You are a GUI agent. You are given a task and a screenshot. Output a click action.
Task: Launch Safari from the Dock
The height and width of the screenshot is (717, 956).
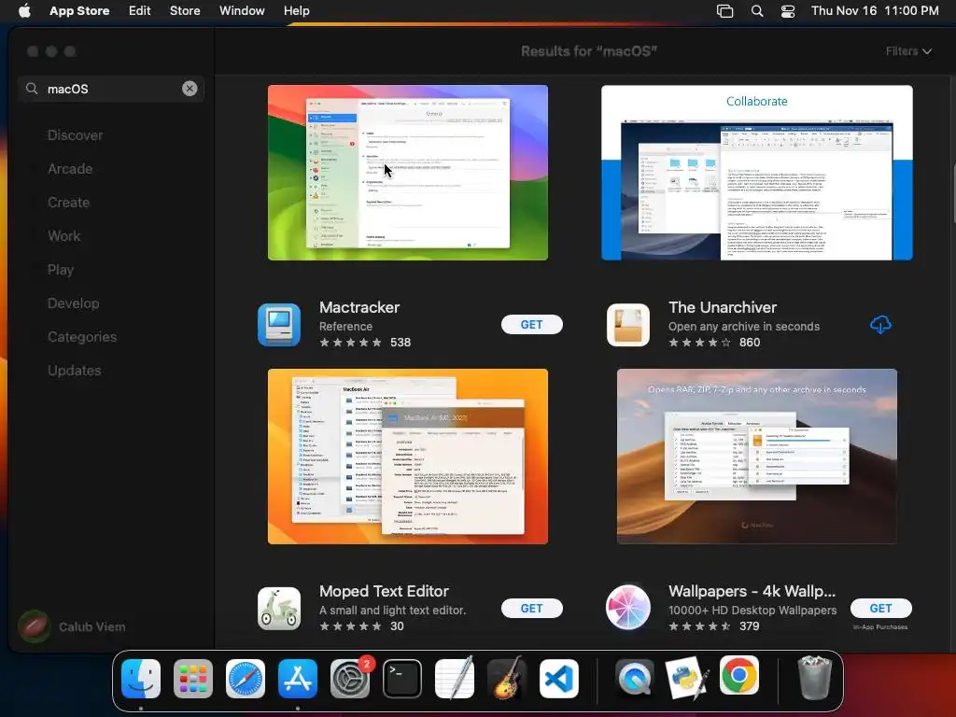pyautogui.click(x=246, y=679)
